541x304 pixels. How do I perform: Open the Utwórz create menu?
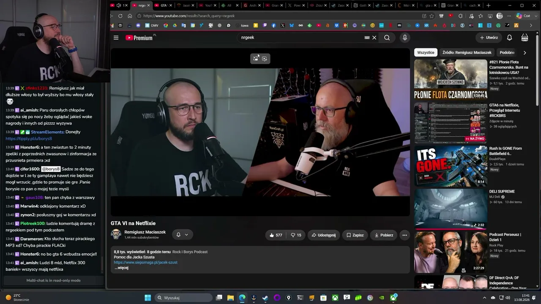click(489, 38)
